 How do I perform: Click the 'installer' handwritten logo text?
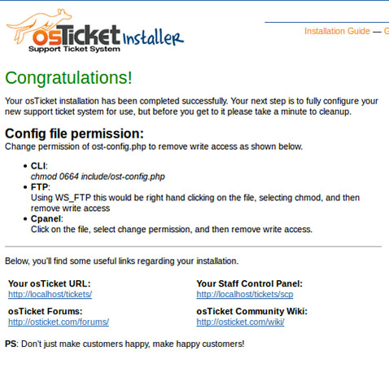[x=153, y=37]
